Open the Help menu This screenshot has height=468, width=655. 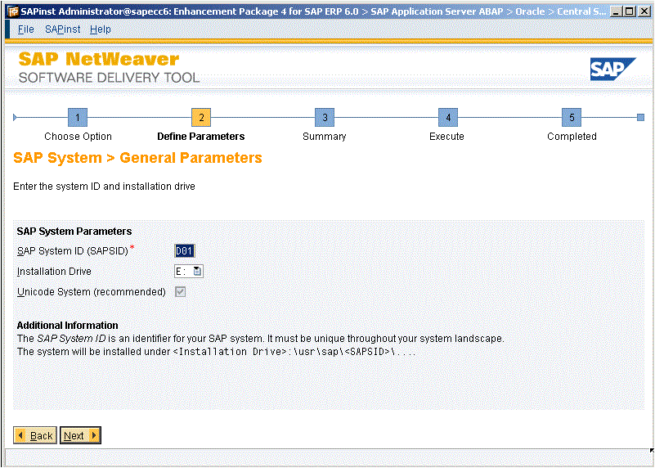pos(101,29)
